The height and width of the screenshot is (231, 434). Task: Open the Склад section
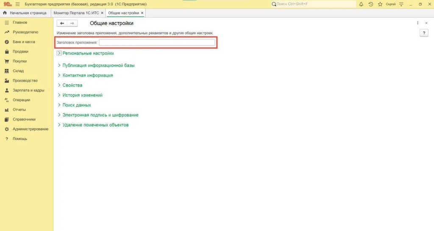click(18, 71)
